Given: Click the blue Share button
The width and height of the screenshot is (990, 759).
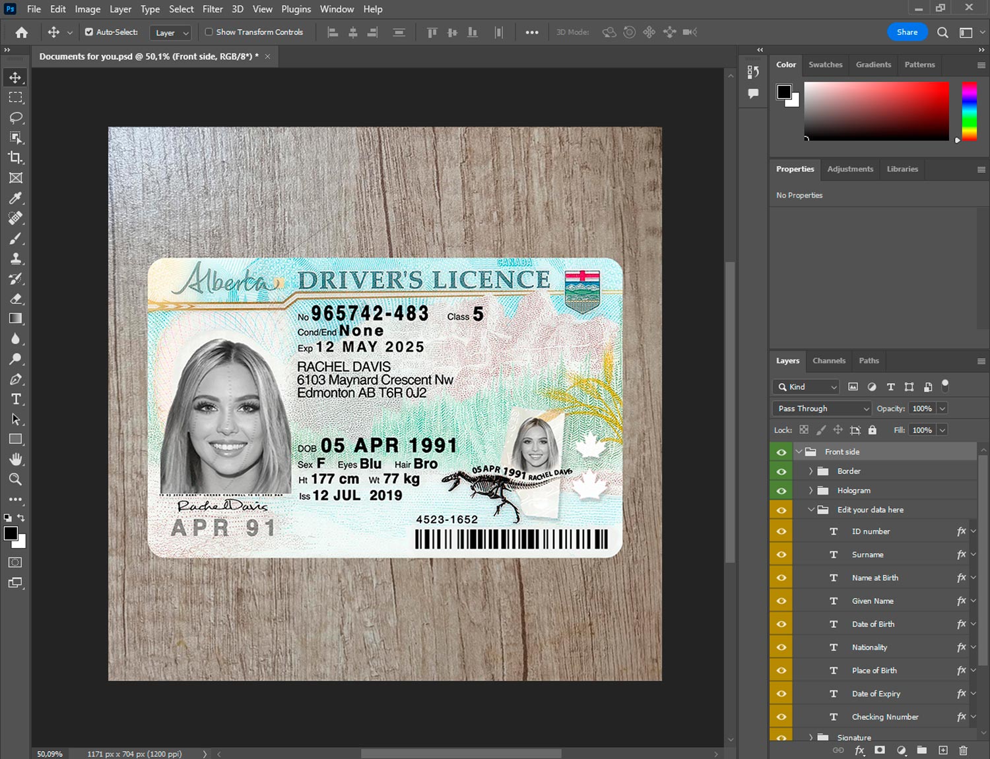Looking at the screenshot, I should (x=907, y=32).
